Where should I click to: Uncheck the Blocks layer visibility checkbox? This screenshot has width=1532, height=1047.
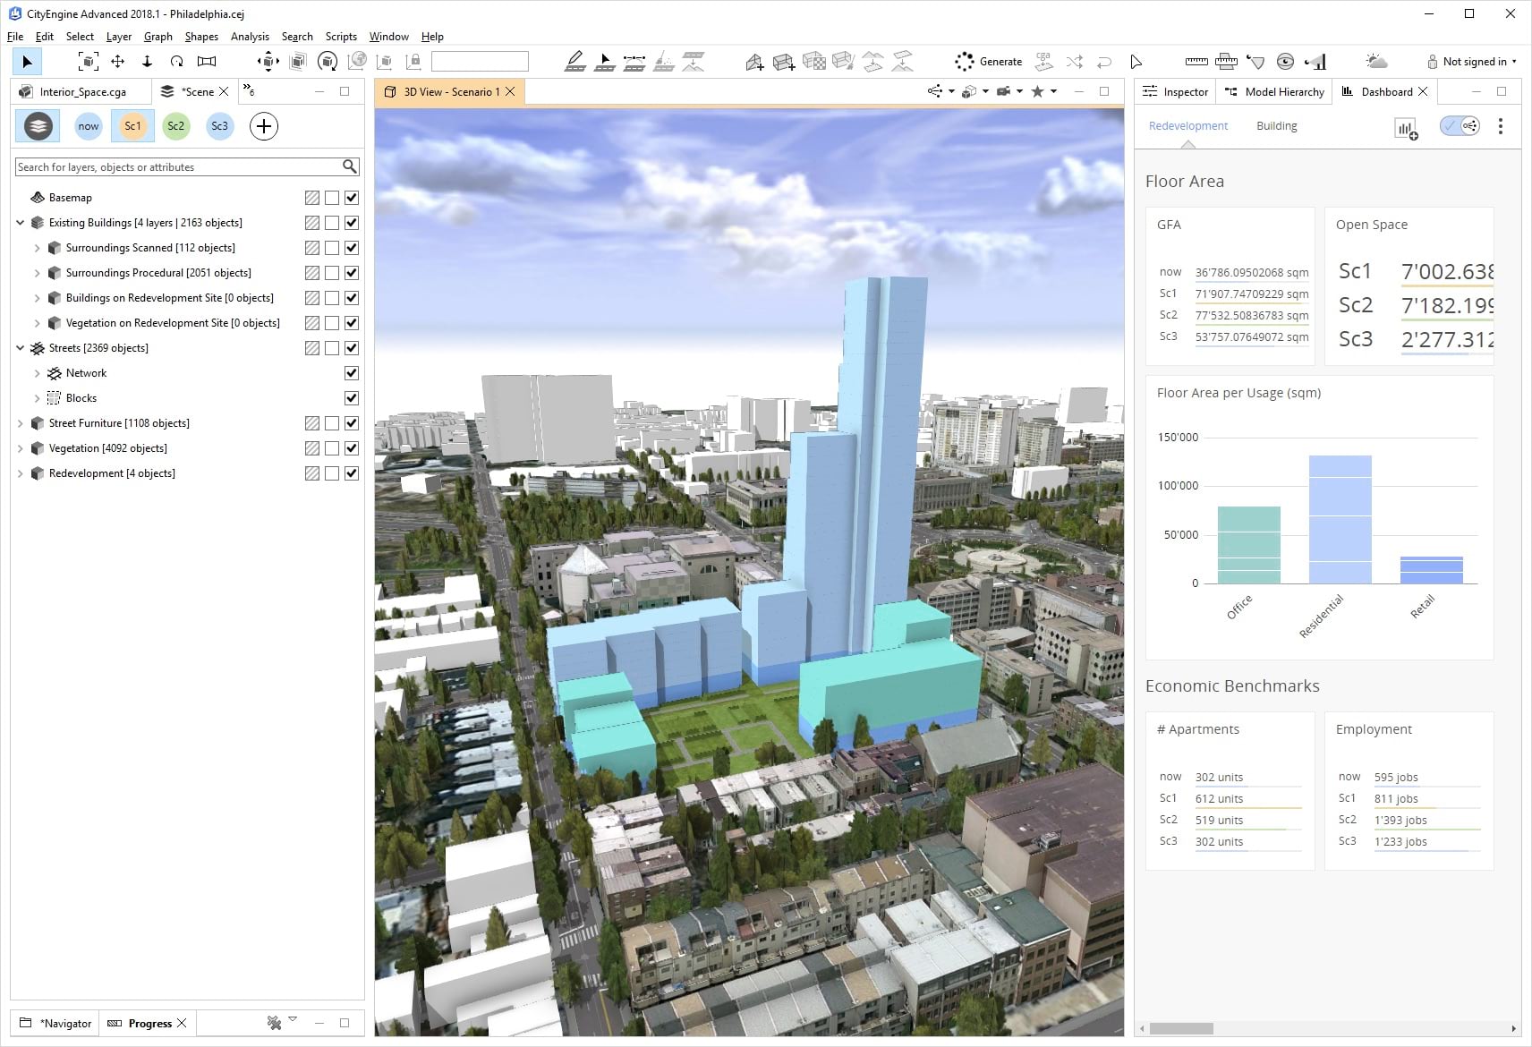tap(352, 398)
